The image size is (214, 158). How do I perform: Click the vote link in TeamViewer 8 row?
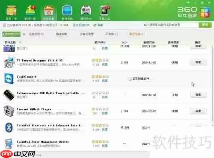105,81
